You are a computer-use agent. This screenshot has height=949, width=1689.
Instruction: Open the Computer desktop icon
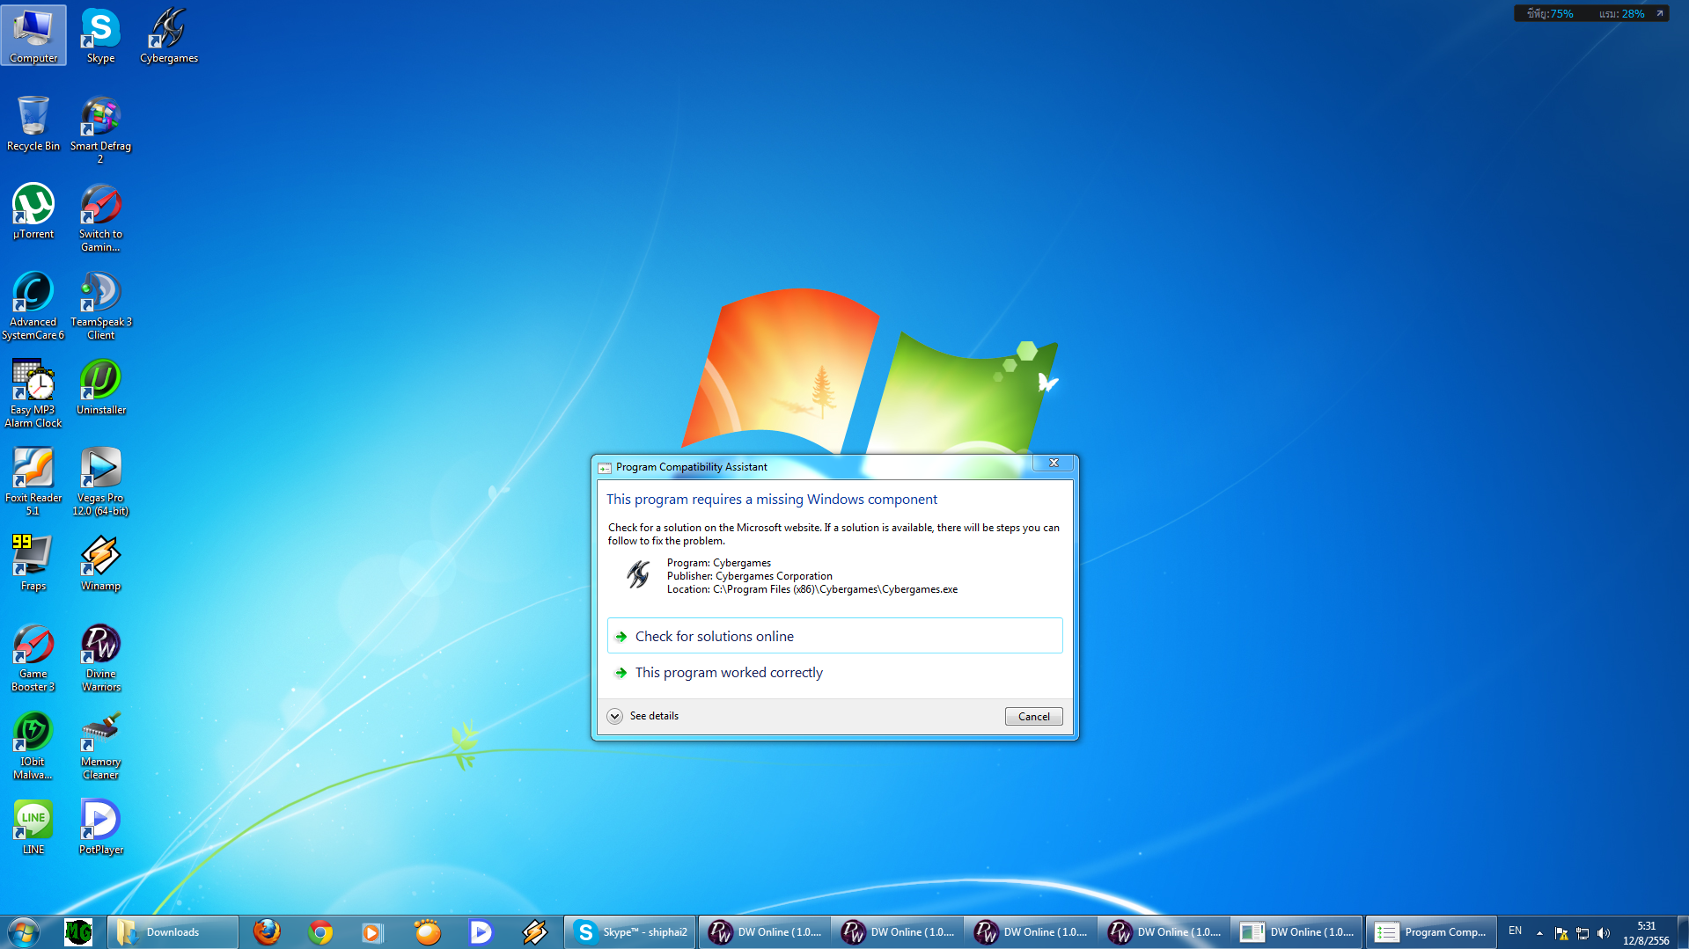click(33, 35)
